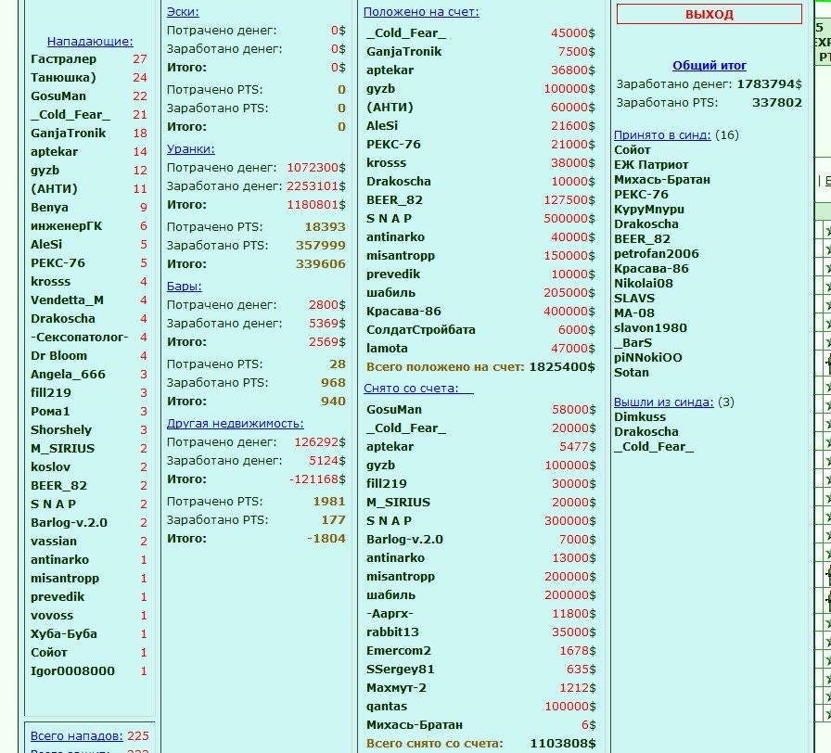The image size is (831, 753).
Task: Click withdrawer fill219 with 30000$
Action: [387, 484]
